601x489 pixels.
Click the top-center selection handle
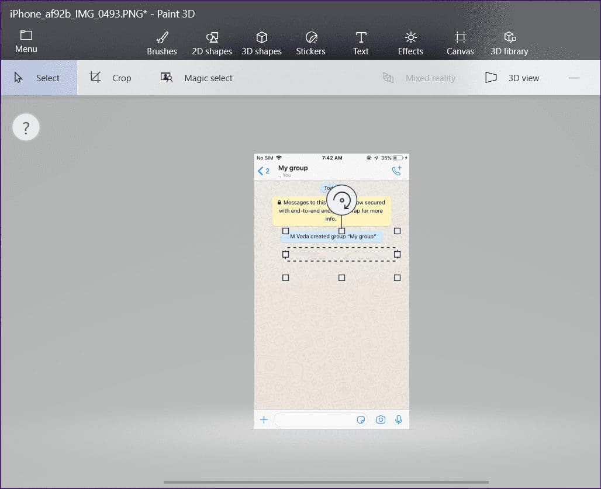(341, 231)
